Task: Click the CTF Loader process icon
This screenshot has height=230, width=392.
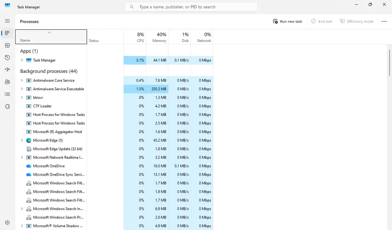Action: (29, 106)
